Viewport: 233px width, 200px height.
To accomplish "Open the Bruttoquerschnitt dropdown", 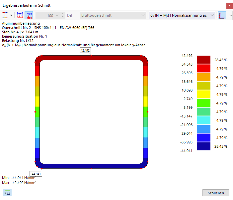I will (x=113, y=15).
